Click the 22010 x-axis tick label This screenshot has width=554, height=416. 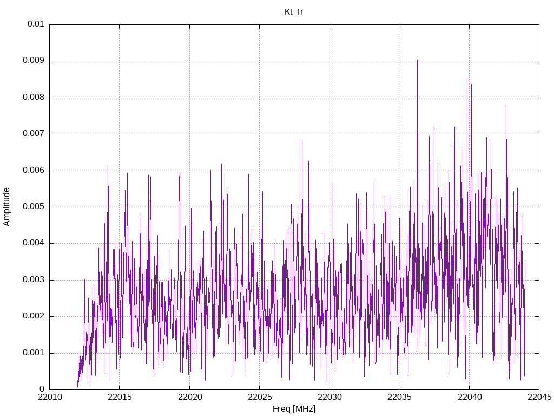(50, 397)
